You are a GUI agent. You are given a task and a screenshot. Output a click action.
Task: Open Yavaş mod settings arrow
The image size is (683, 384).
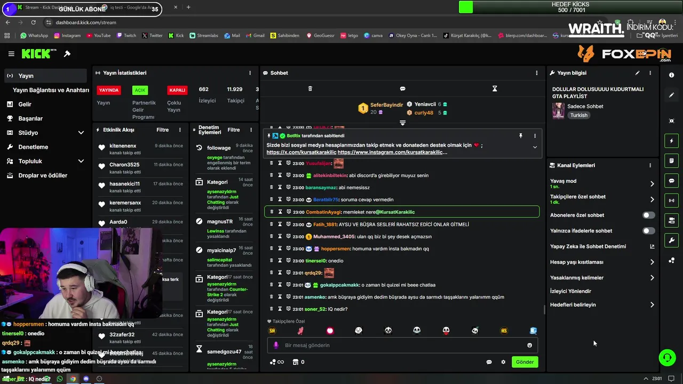(x=652, y=183)
